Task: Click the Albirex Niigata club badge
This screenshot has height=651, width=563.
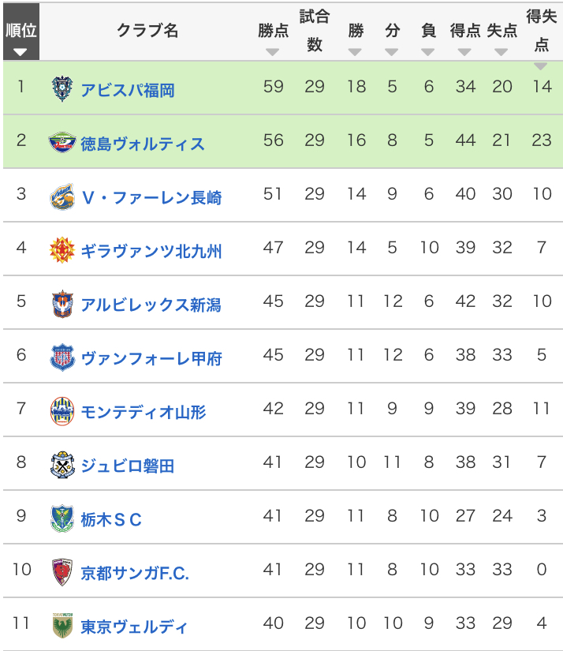Action: tap(62, 303)
